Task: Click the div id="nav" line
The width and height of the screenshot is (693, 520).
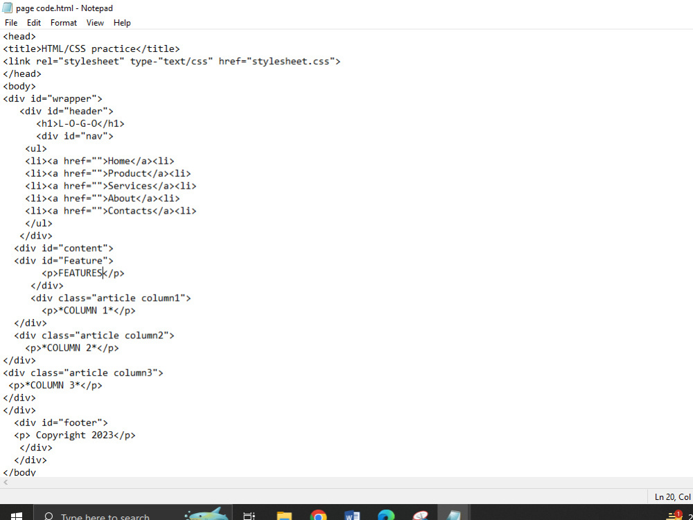Action: (x=75, y=136)
